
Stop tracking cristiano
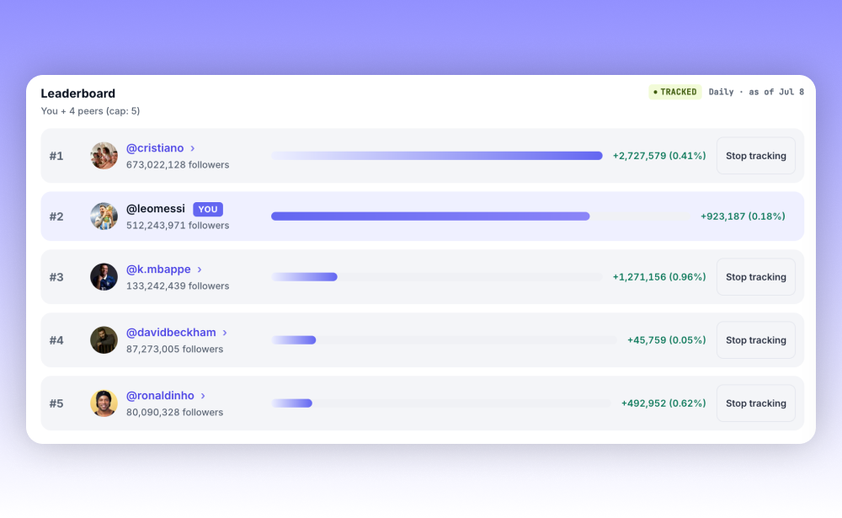click(755, 156)
